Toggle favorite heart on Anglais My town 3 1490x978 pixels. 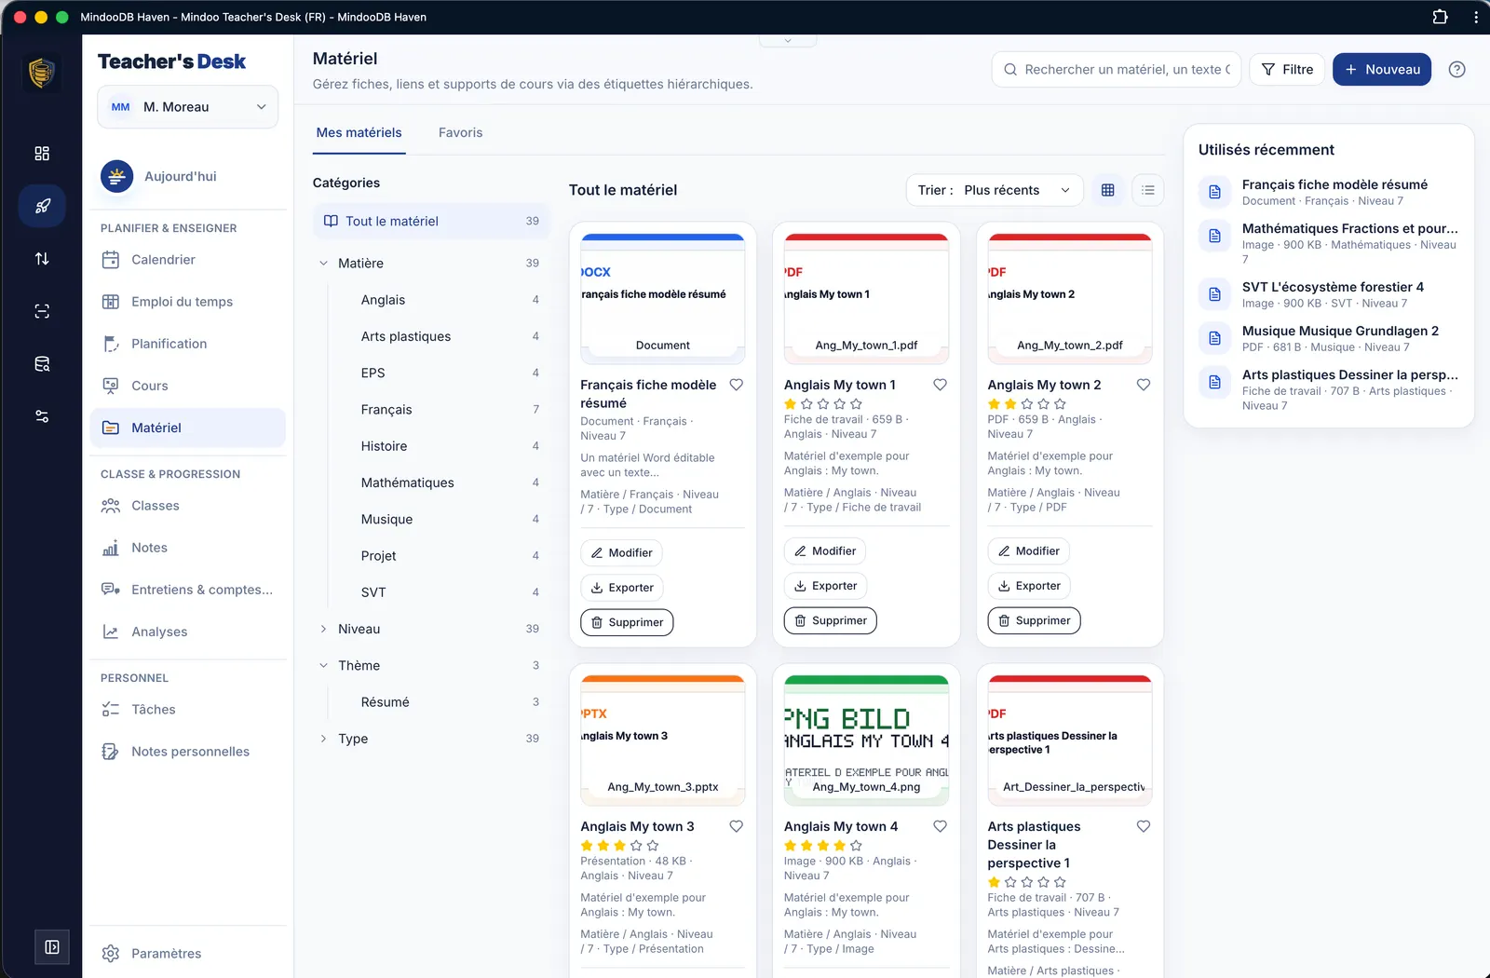(x=736, y=826)
